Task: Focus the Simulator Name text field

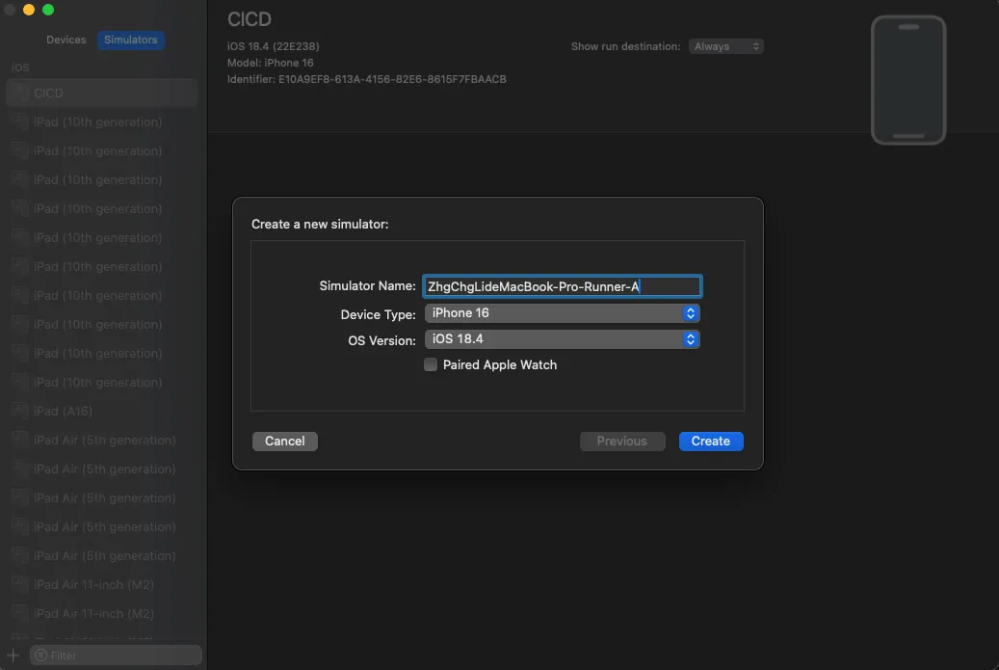Action: (562, 286)
